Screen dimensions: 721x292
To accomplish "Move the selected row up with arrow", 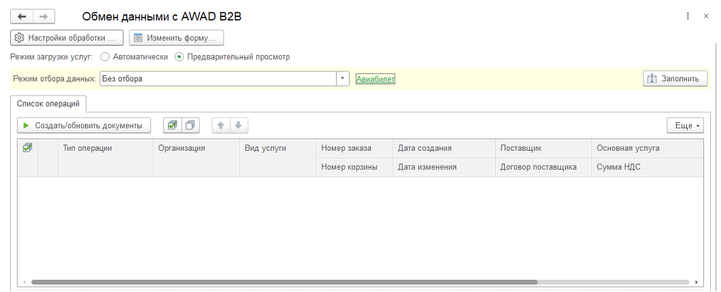I will [x=222, y=125].
